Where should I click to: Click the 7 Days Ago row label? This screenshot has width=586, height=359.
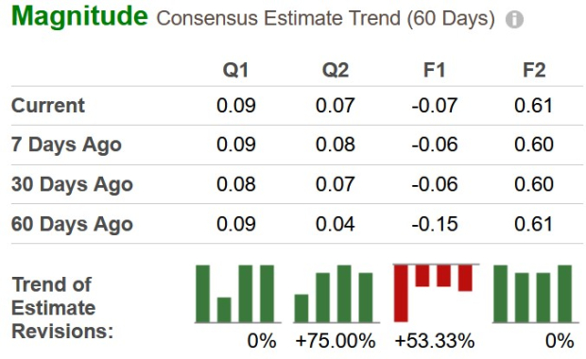[x=66, y=145]
